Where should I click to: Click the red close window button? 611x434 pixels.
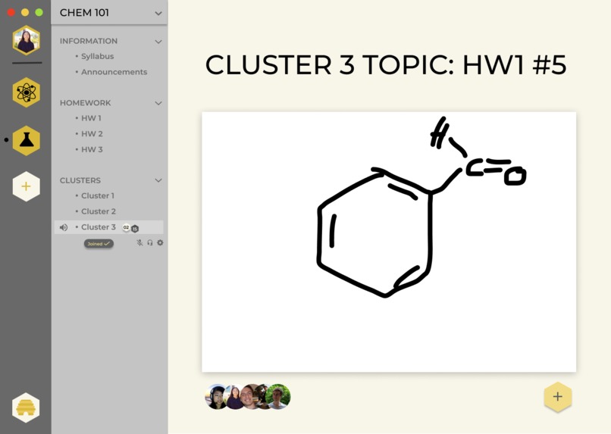(x=11, y=12)
